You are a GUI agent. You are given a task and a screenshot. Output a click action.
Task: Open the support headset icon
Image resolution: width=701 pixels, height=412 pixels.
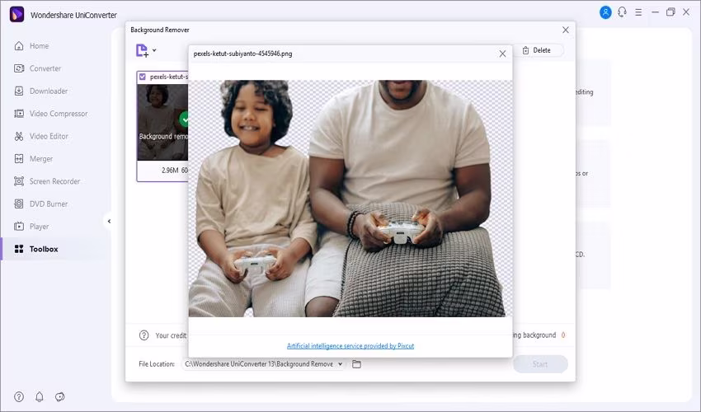click(622, 12)
